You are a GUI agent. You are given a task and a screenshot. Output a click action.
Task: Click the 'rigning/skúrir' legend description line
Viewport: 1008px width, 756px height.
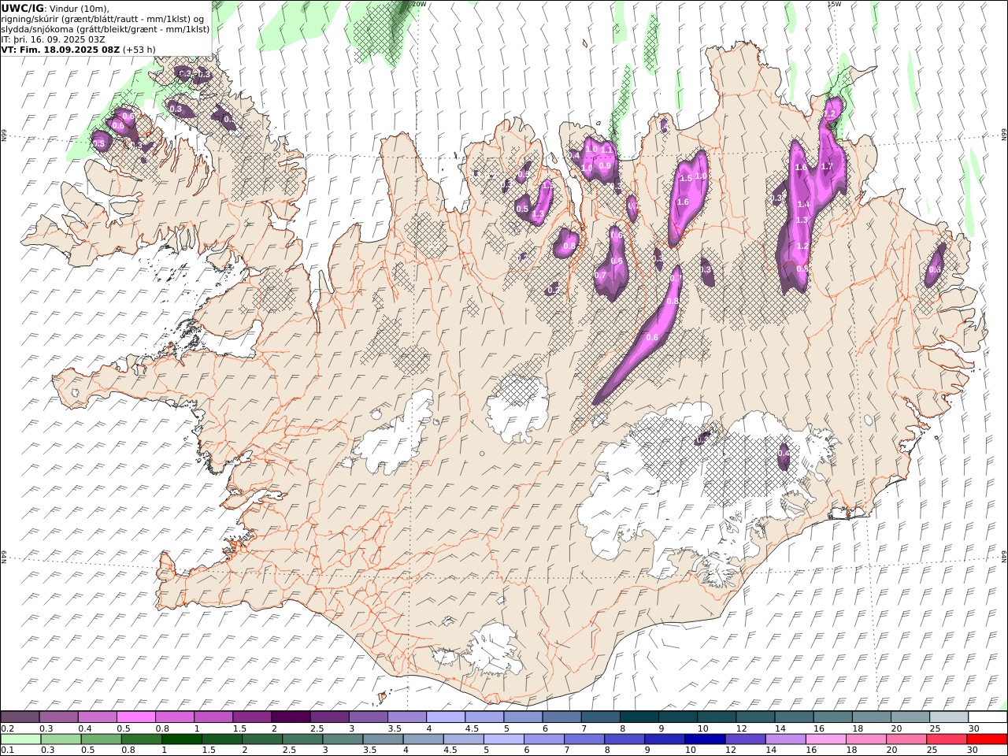click(102, 19)
